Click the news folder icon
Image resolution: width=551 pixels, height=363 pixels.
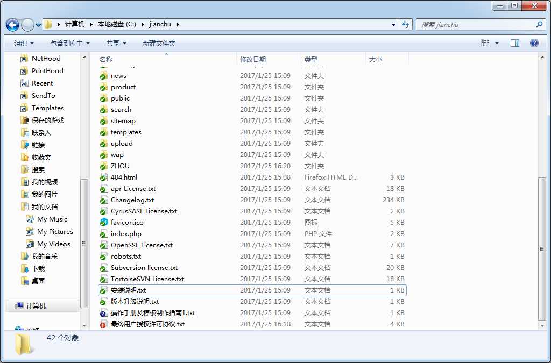(103, 76)
